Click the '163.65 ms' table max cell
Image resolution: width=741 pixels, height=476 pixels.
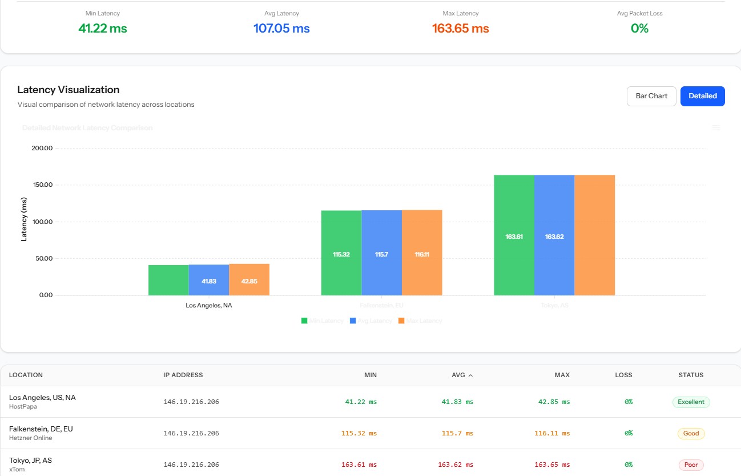click(552, 465)
